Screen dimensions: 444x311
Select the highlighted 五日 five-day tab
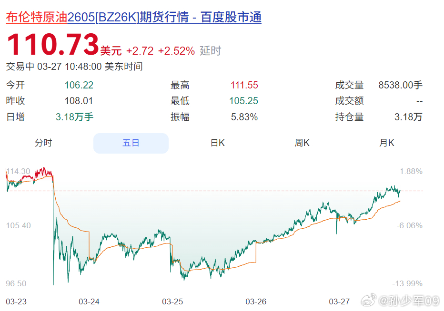(x=131, y=142)
